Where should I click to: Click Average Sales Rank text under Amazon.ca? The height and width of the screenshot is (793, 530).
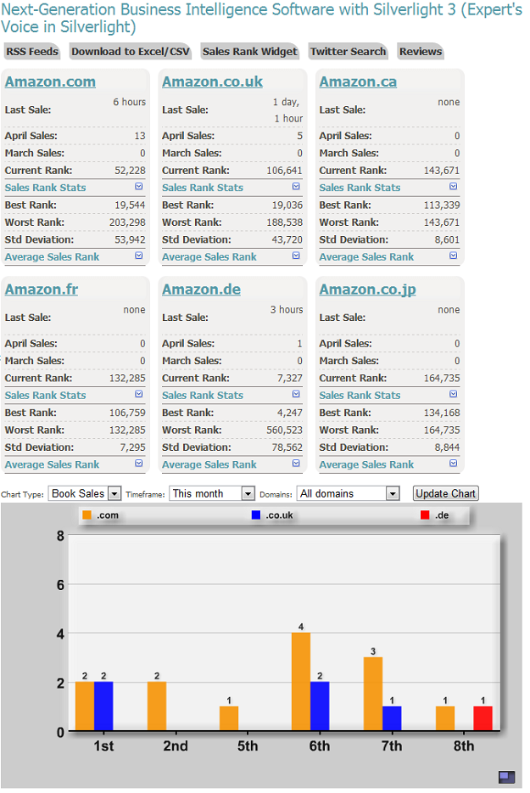point(366,257)
